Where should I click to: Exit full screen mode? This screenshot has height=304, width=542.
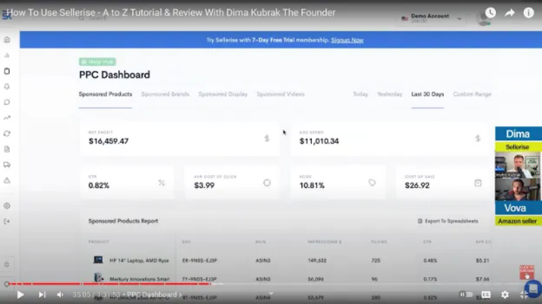tap(524, 294)
